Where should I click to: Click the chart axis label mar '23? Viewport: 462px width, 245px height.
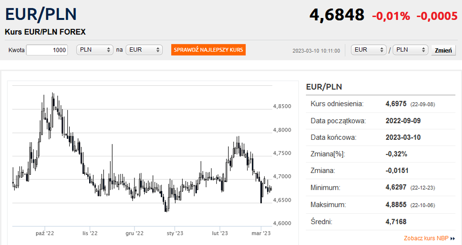tap(261, 233)
